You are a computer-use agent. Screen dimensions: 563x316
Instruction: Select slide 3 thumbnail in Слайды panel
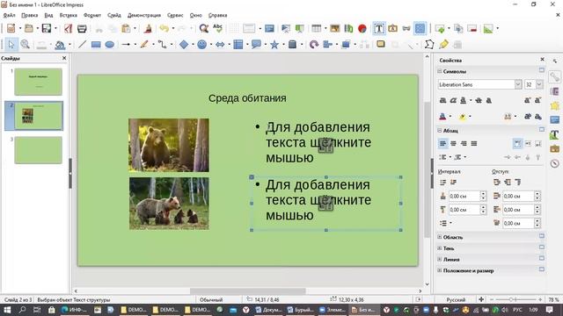[38, 150]
